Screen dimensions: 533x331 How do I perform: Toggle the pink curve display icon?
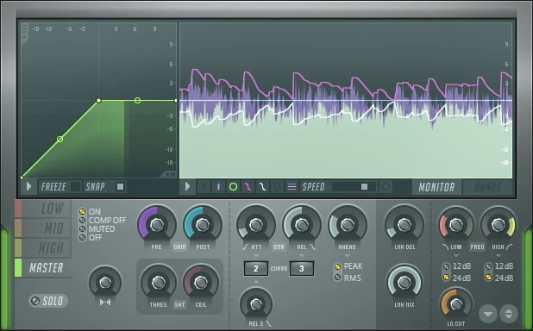pos(248,186)
